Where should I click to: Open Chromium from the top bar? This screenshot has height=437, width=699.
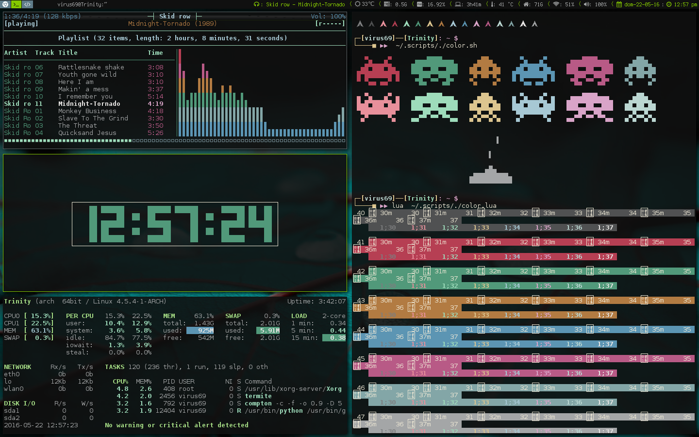click(x=5, y=4)
